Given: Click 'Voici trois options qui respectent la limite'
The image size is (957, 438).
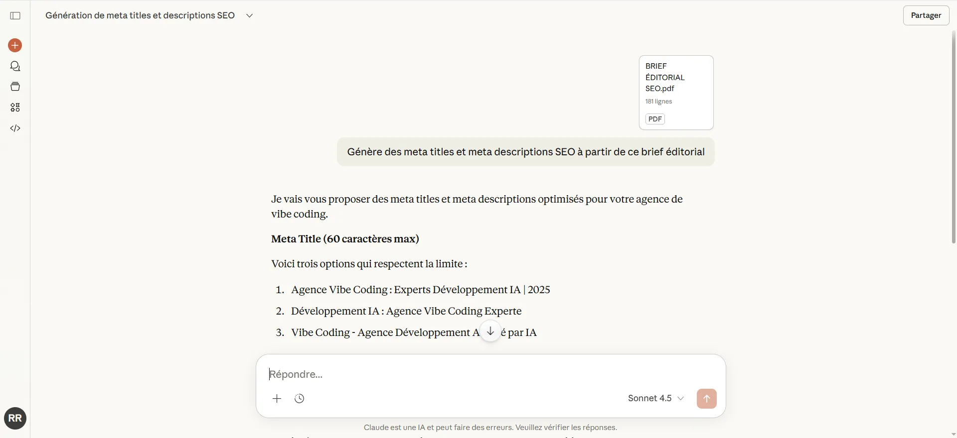Looking at the screenshot, I should point(369,264).
